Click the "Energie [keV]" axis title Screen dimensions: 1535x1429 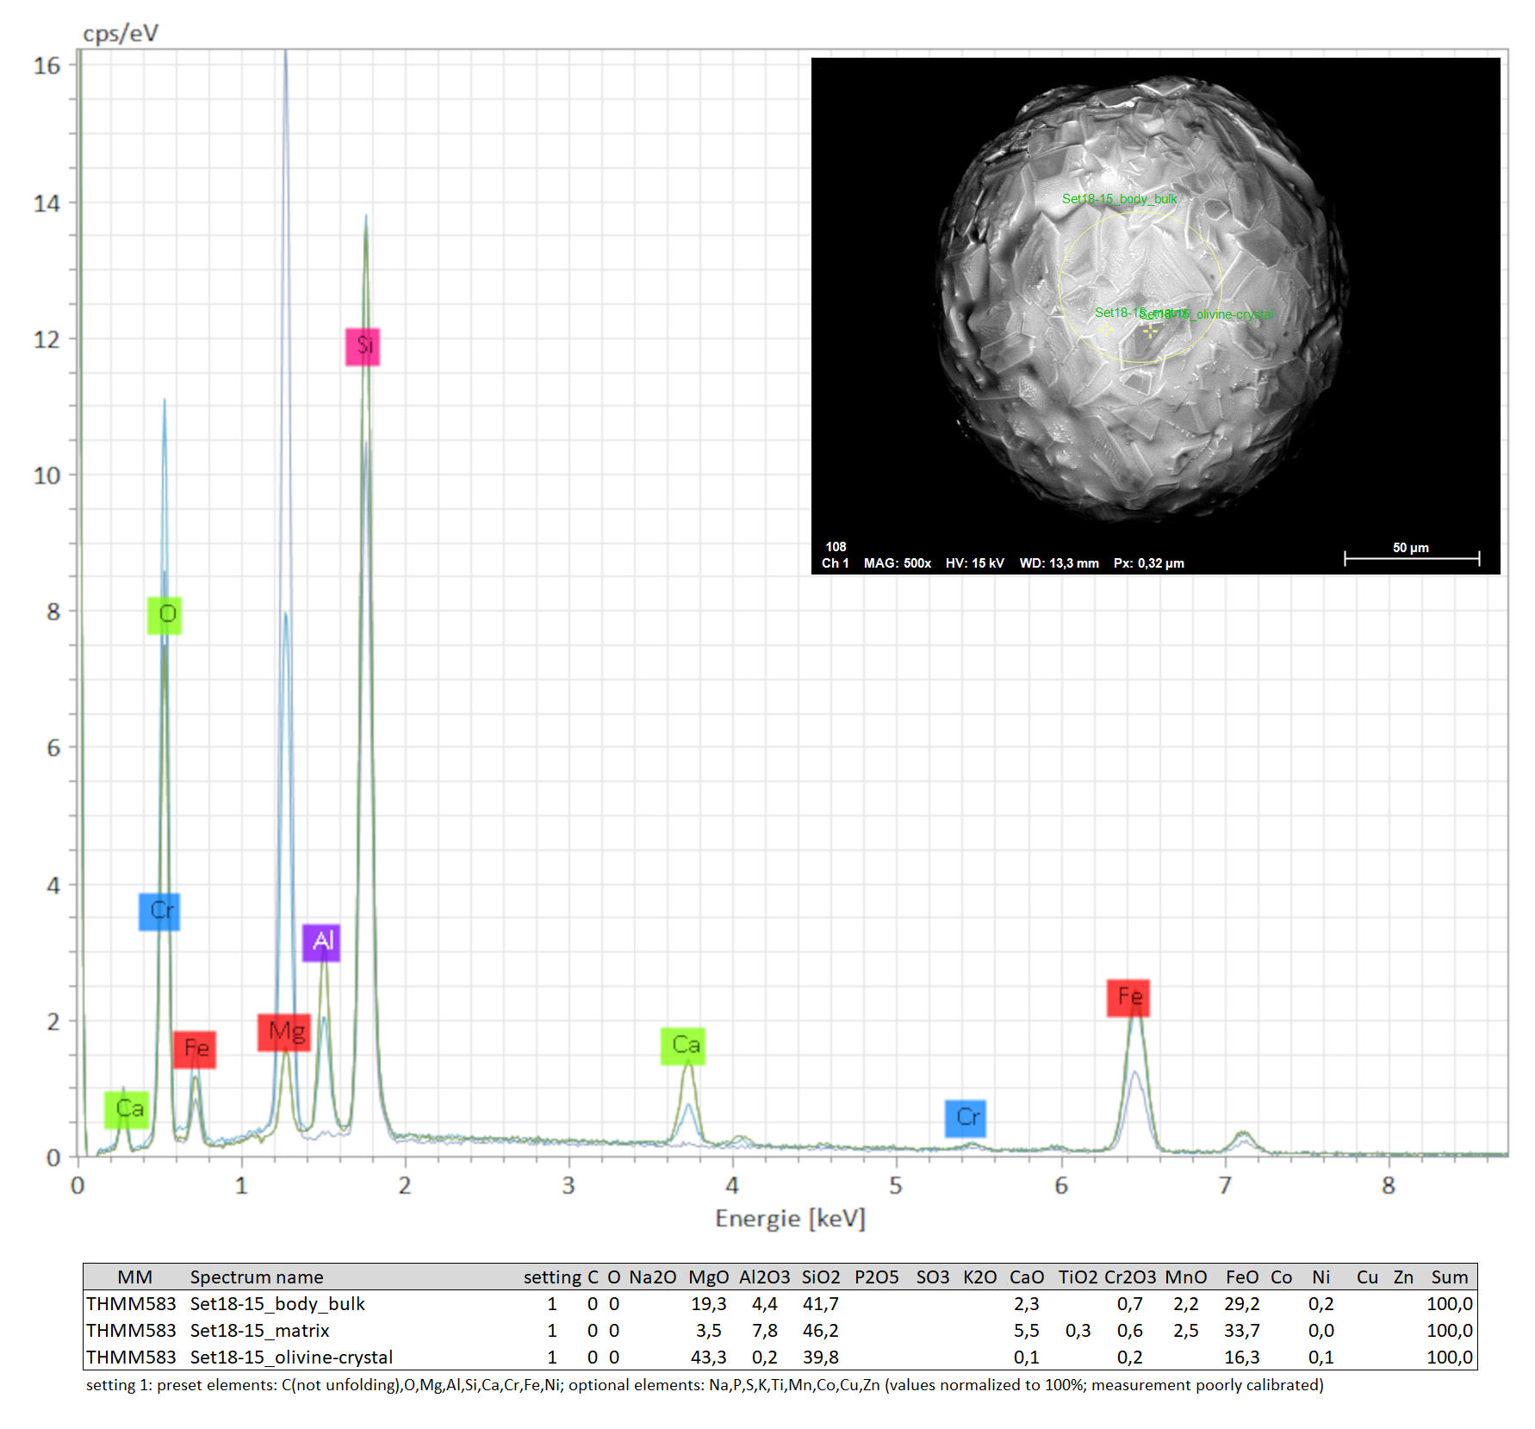[x=790, y=1219]
